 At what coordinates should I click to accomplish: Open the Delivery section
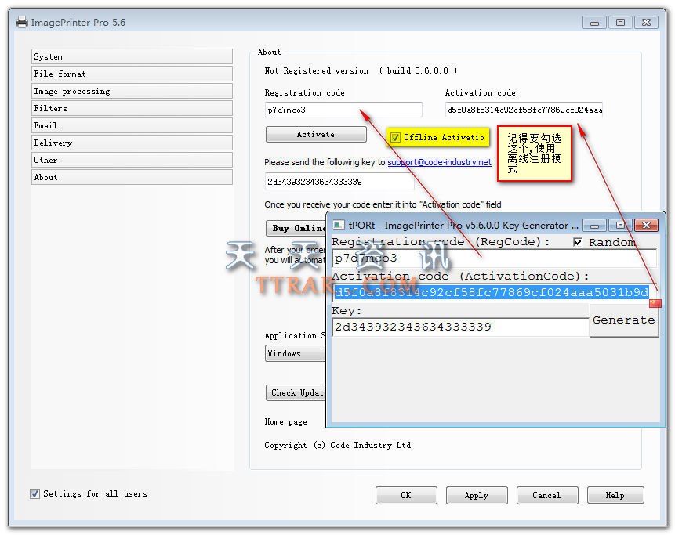[132, 143]
